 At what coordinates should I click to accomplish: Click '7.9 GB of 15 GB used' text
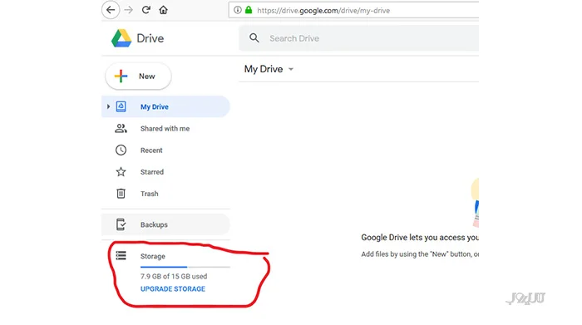click(x=174, y=277)
